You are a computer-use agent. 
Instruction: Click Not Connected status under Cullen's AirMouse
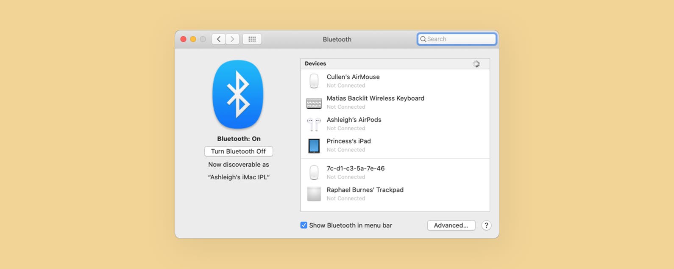(346, 85)
